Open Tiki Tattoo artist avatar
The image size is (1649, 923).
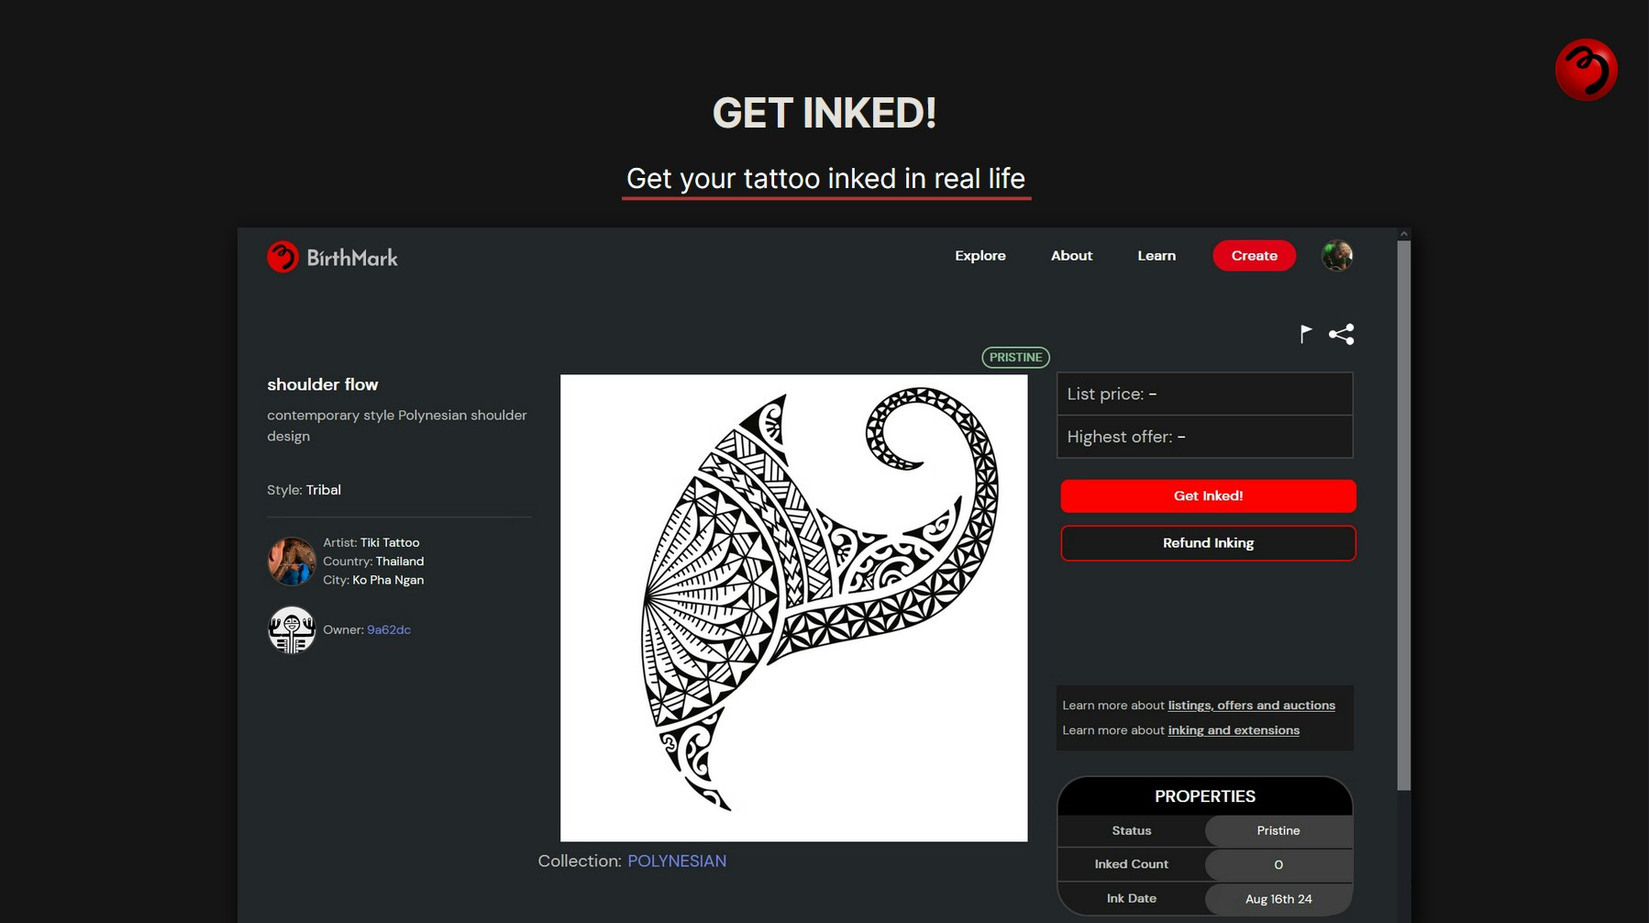point(292,561)
